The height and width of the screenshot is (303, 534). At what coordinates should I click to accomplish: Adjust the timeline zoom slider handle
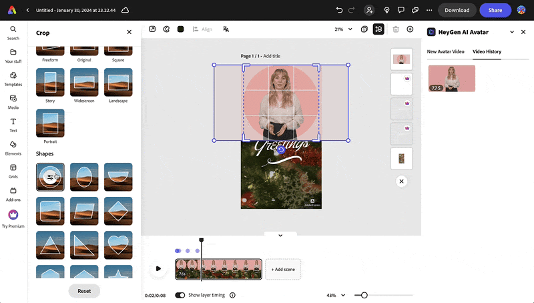[x=364, y=295]
